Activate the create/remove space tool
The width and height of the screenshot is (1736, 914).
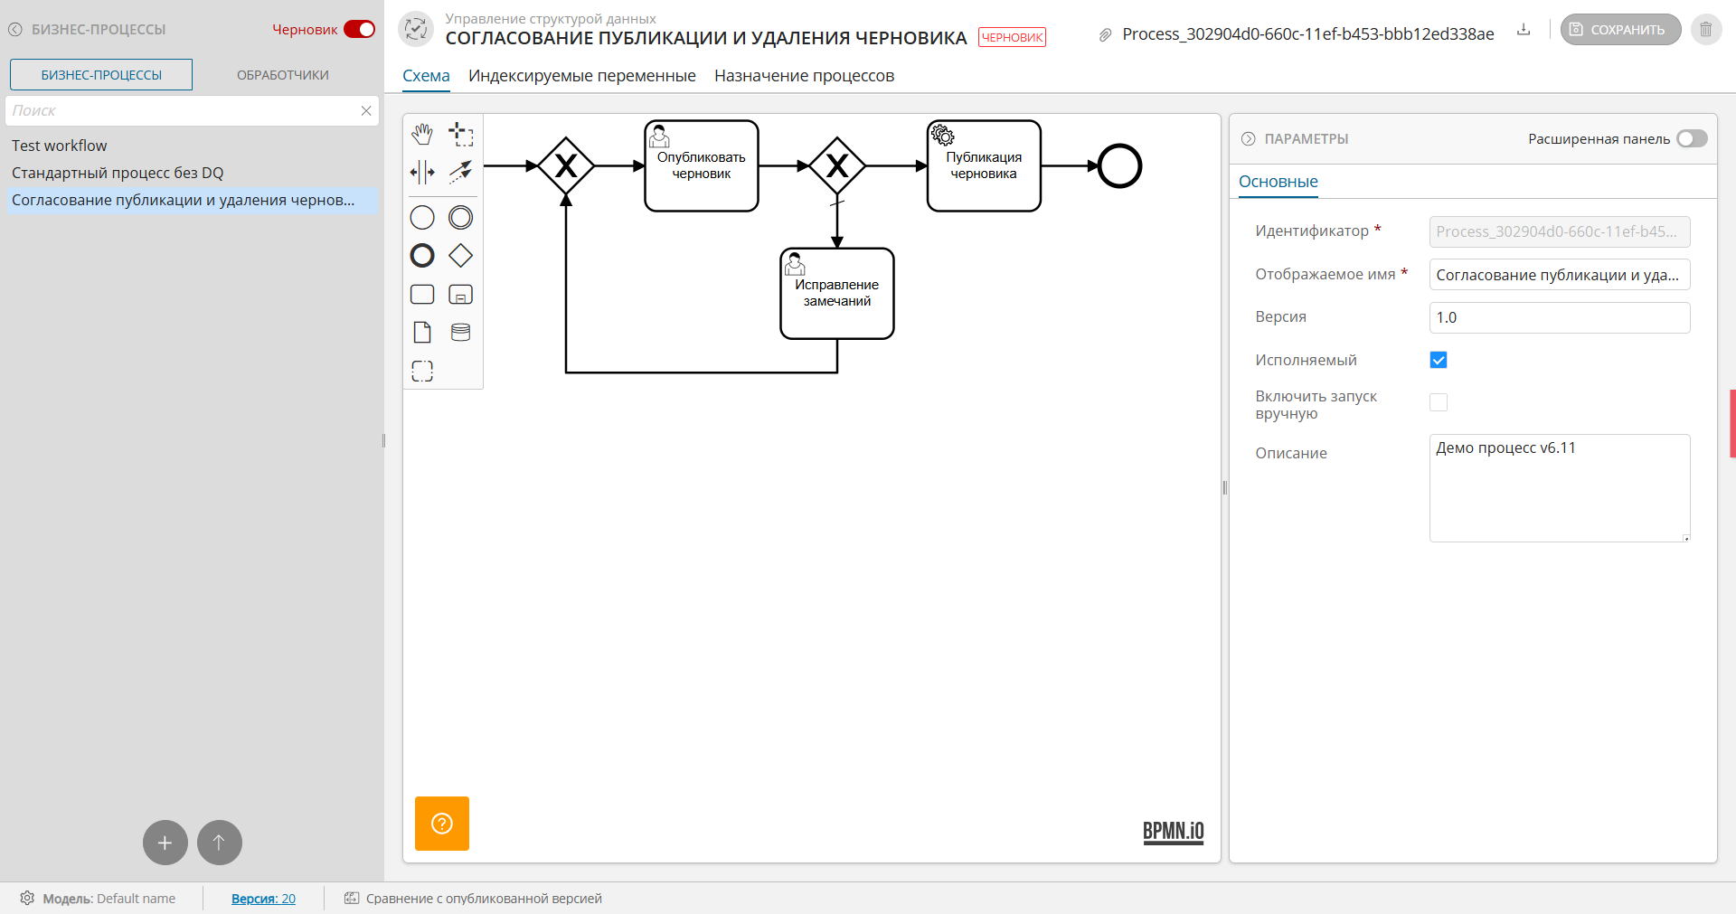(422, 172)
